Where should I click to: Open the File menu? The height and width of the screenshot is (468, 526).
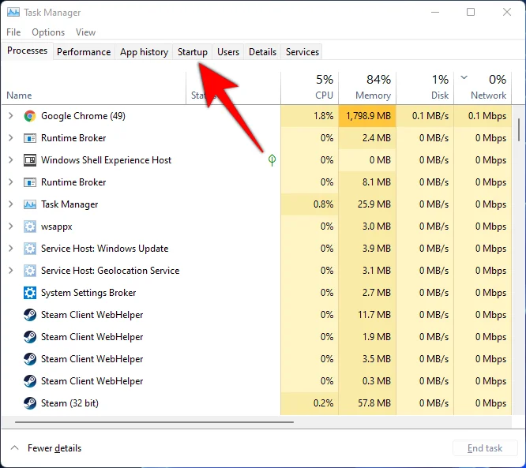tap(13, 32)
